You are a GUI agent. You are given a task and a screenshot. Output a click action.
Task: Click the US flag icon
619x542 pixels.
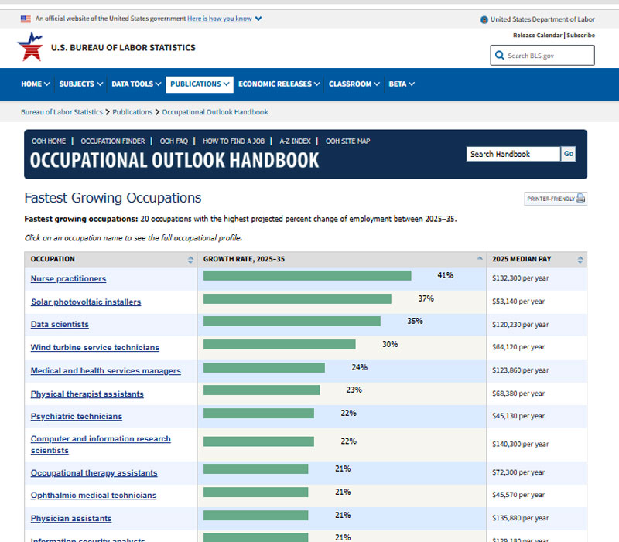pyautogui.click(x=26, y=19)
